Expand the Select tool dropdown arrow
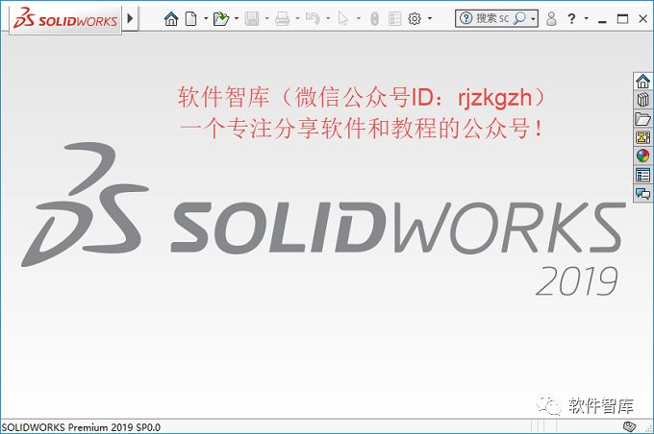 click(359, 19)
